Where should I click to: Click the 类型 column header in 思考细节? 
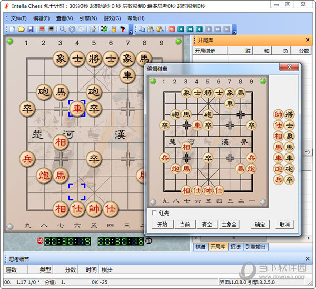pos(41,270)
